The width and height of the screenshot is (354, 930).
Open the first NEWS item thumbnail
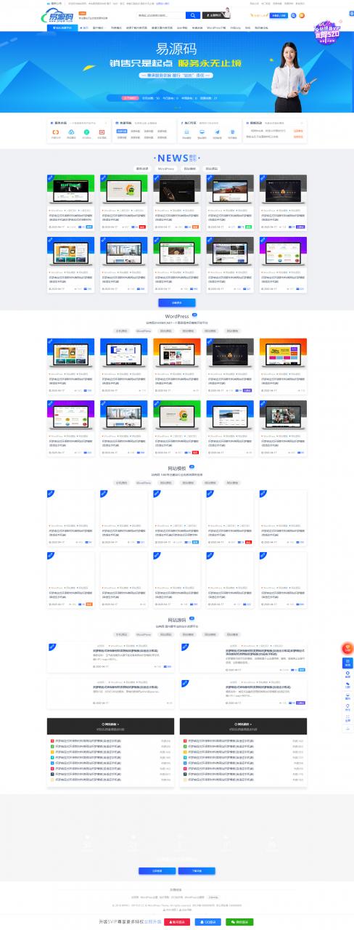(70, 190)
